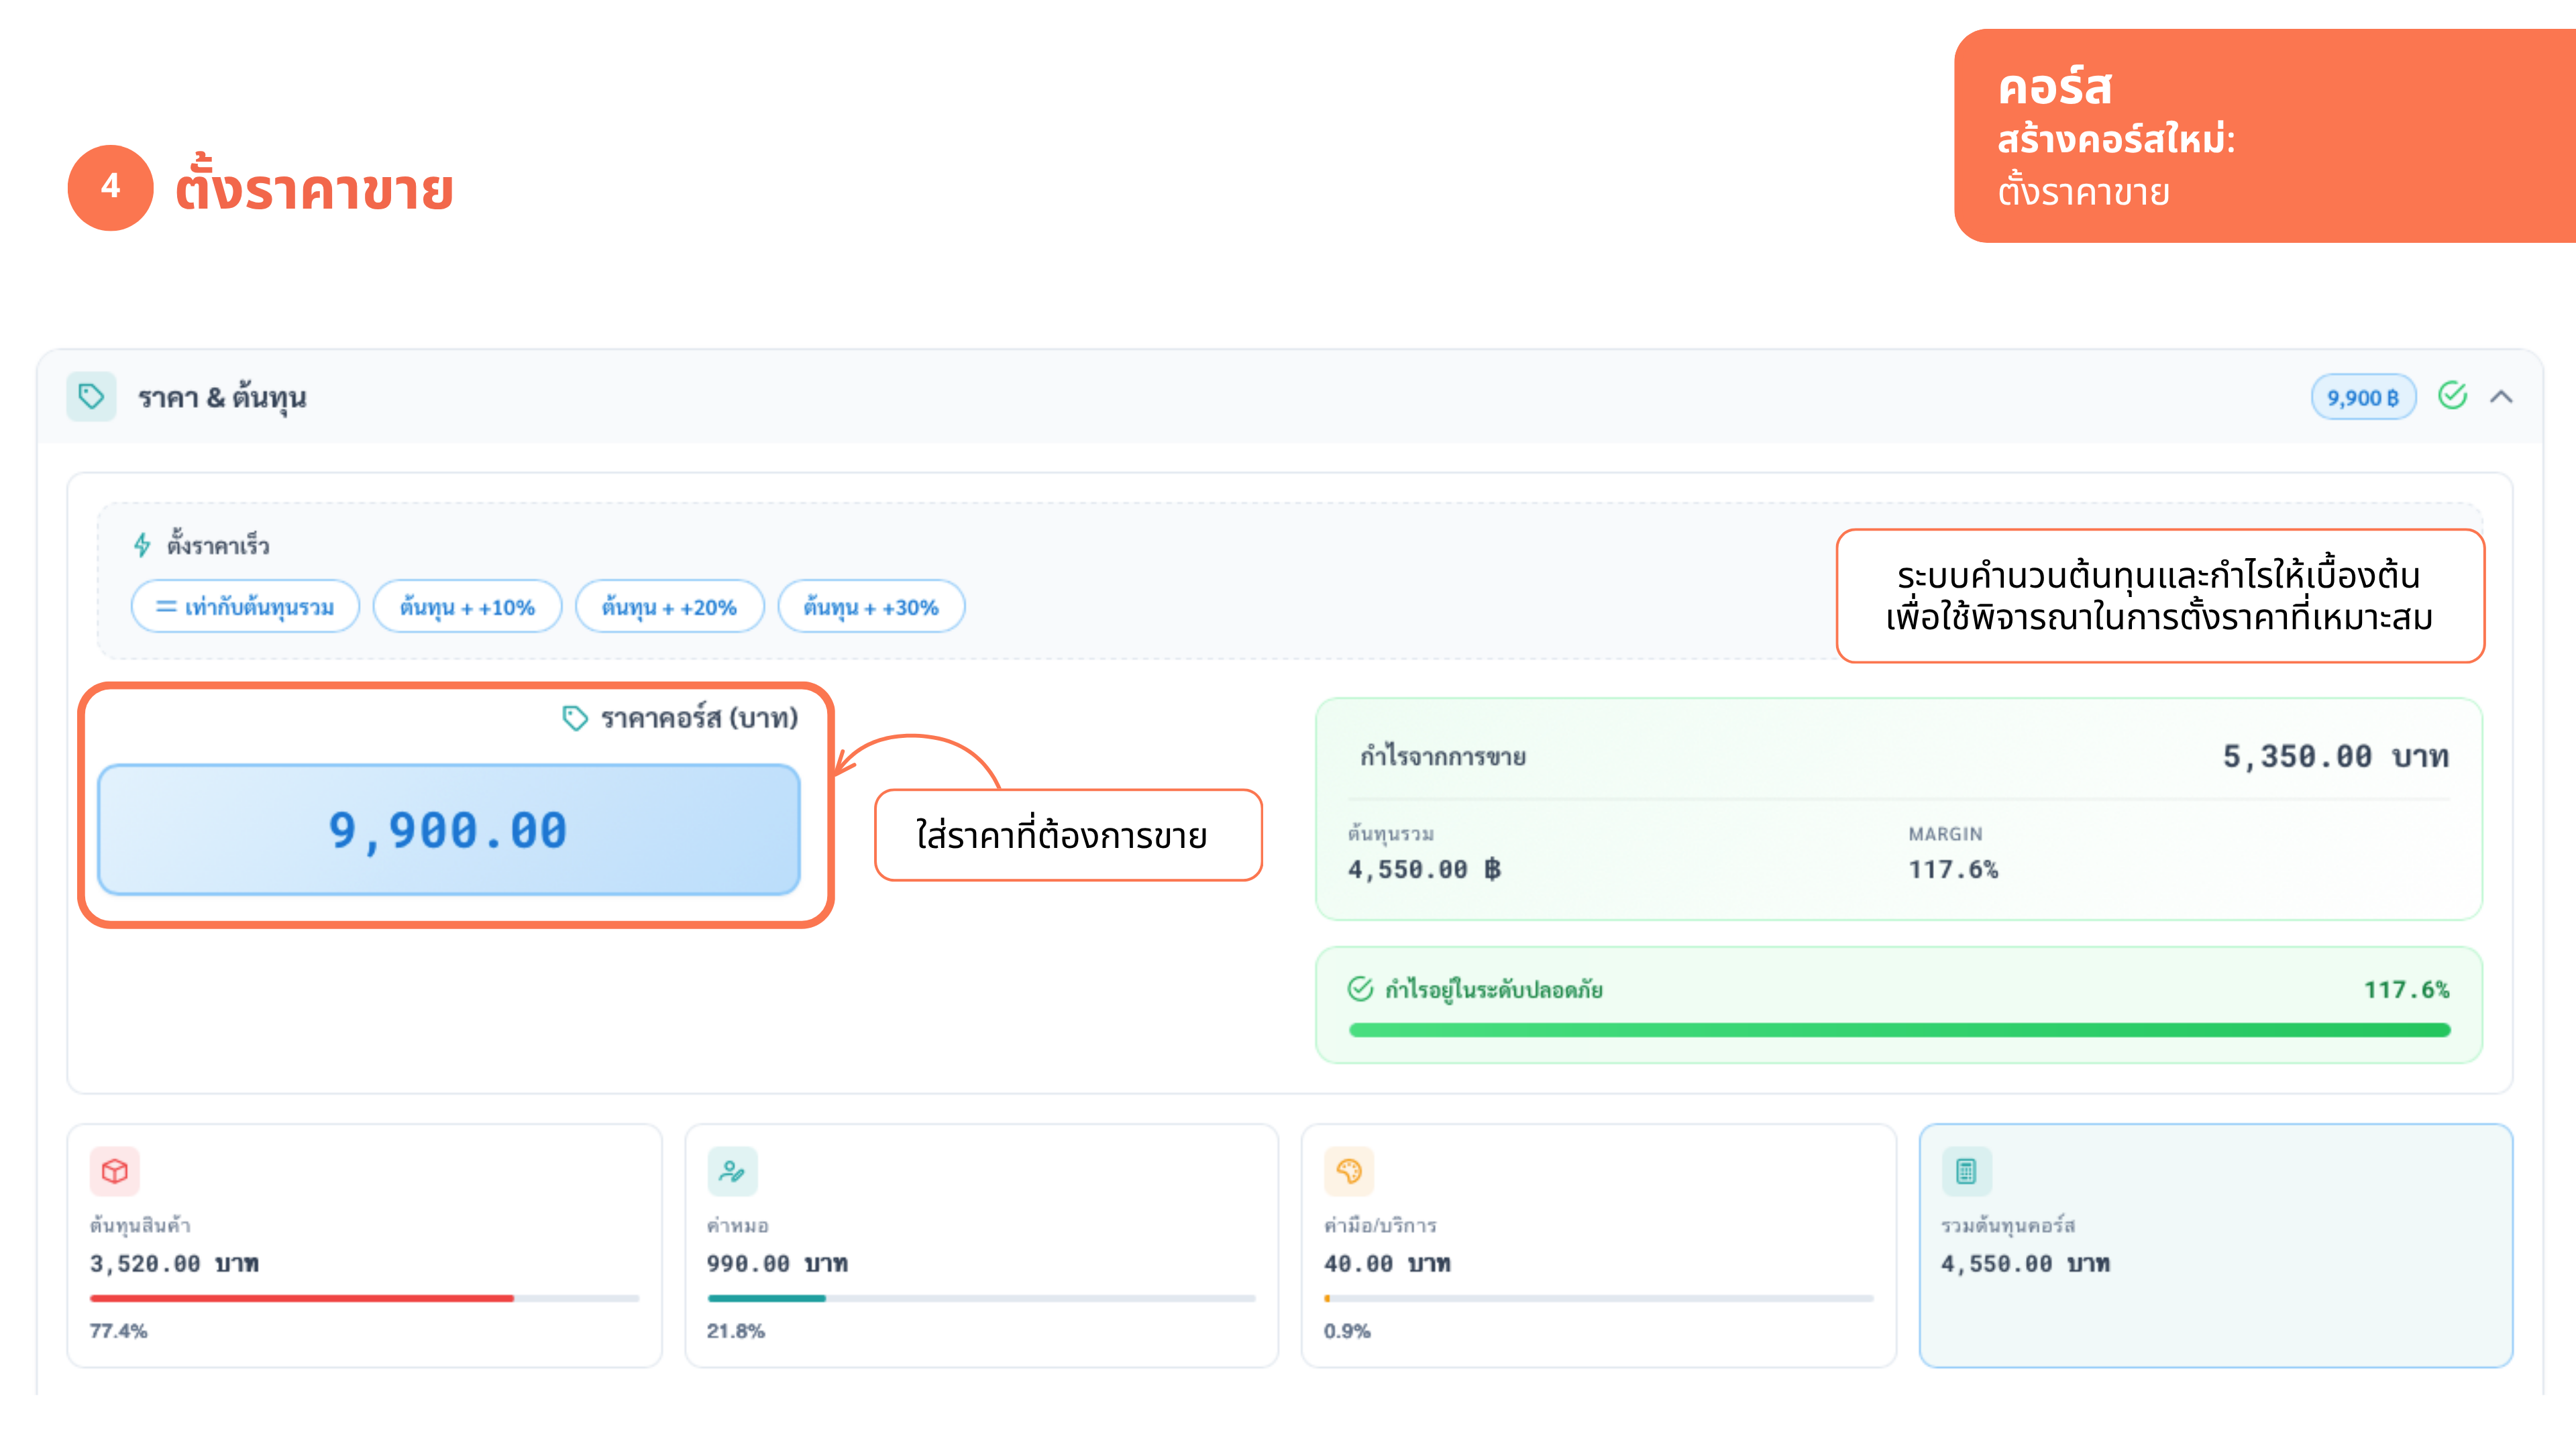Click the green safe-profit progress bar
The height and width of the screenshot is (1449, 2576).
(x=1899, y=1030)
